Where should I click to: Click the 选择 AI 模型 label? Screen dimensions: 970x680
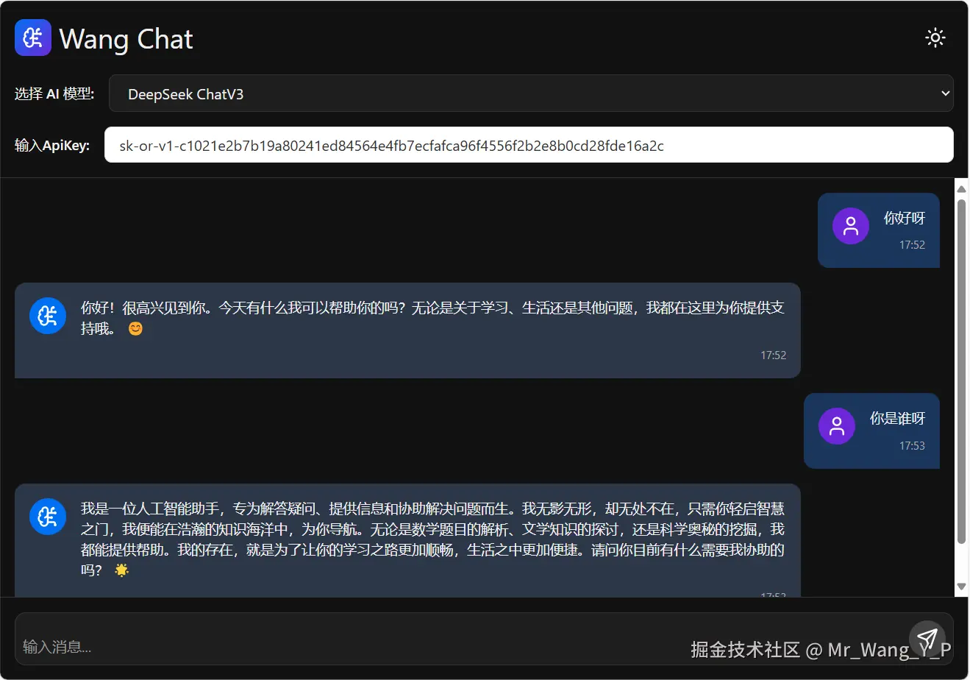[x=54, y=93]
